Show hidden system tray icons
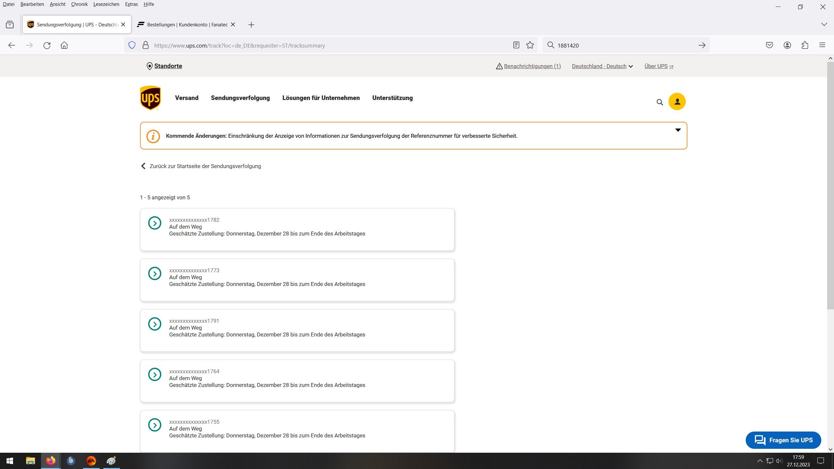 (760, 461)
